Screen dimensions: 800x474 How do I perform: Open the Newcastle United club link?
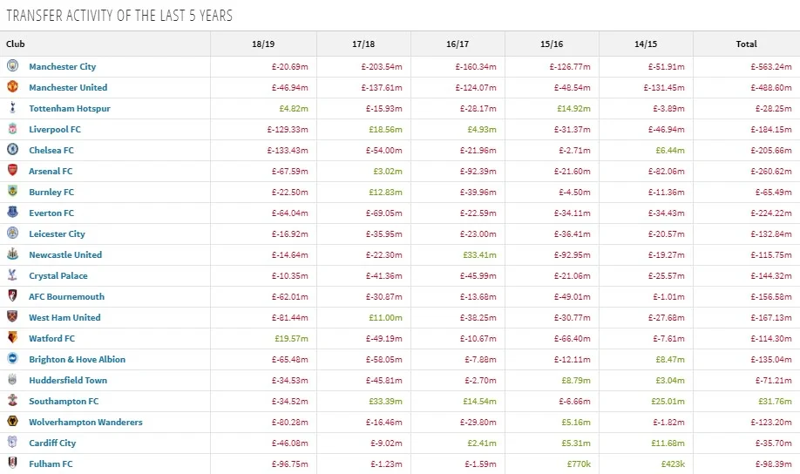(x=65, y=255)
